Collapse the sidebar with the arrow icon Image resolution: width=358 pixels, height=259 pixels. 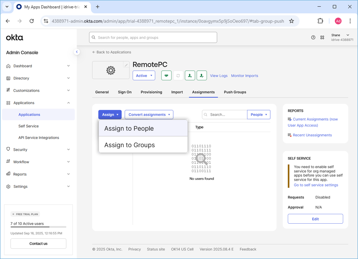coord(77,52)
